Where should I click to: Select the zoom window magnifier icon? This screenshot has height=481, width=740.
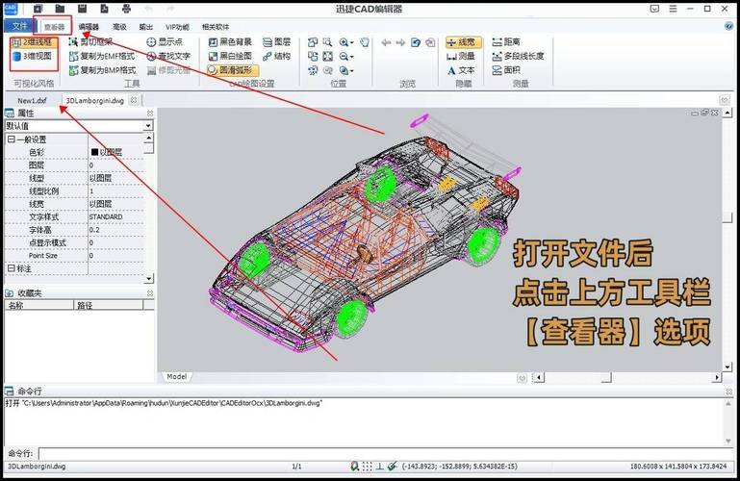coord(327,42)
